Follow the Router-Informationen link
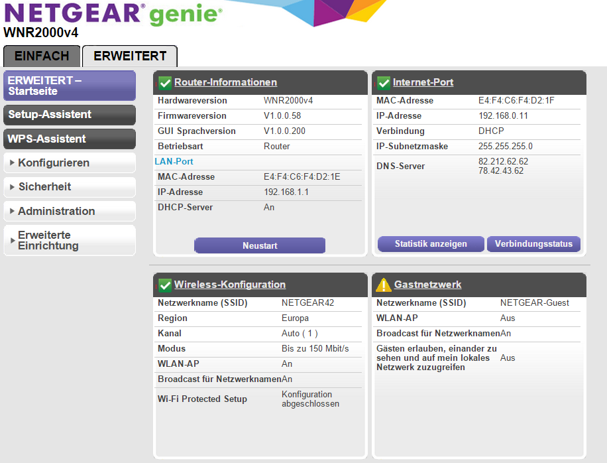This screenshot has height=463, width=607. tap(226, 82)
